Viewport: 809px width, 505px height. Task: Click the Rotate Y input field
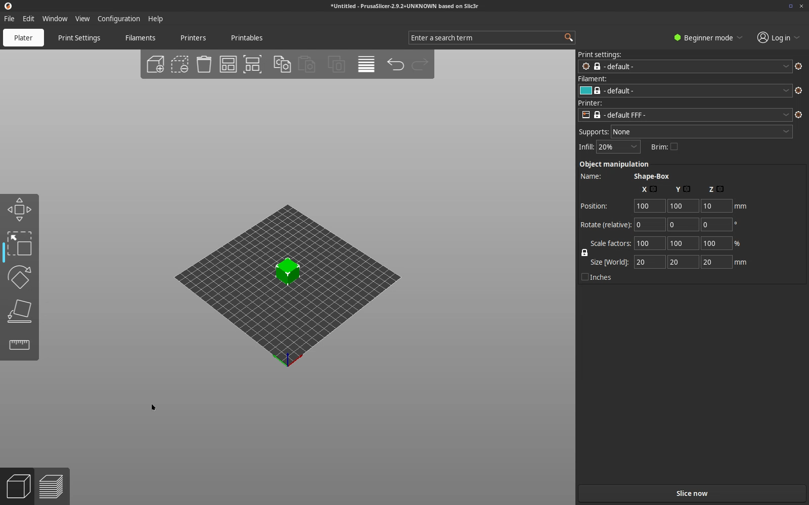click(x=683, y=225)
